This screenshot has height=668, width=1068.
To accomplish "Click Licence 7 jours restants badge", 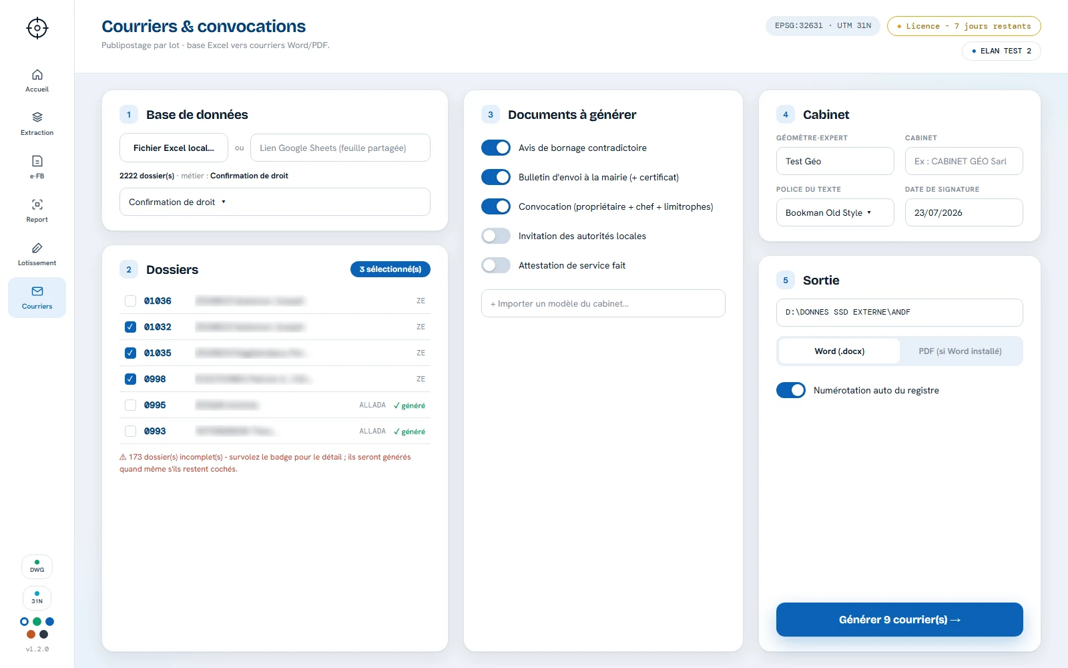I will 964,26.
